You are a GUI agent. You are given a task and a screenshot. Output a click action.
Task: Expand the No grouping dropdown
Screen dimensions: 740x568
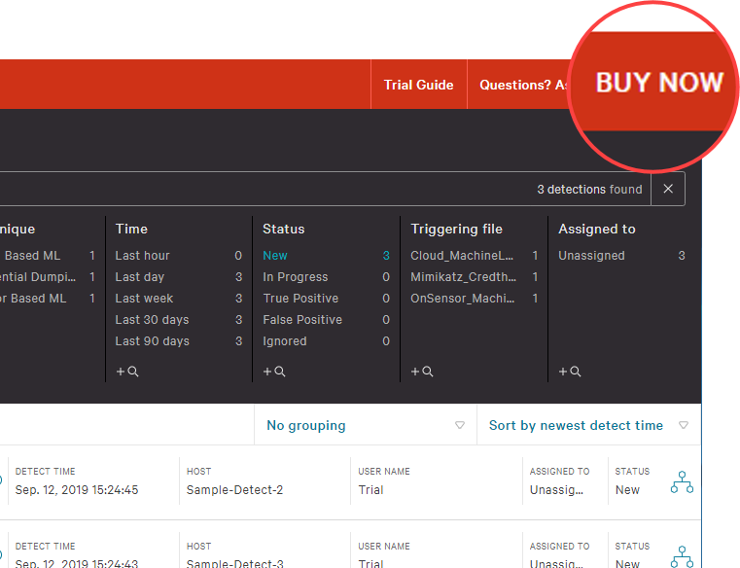pyautogui.click(x=365, y=425)
